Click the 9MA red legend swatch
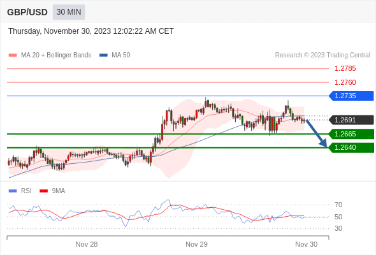The height and width of the screenshot is (255, 376). tap(43, 191)
